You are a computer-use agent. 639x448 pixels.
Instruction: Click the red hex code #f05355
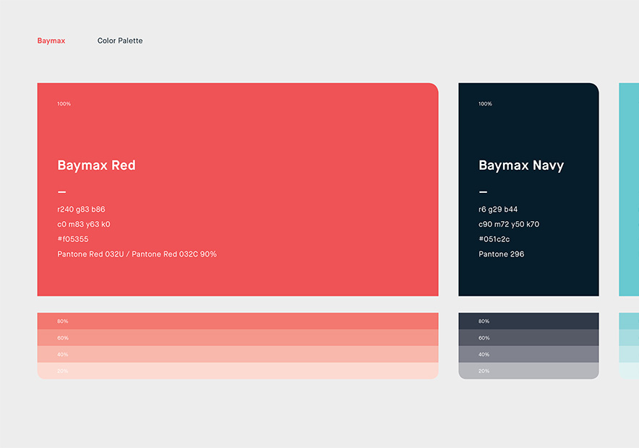[x=73, y=239]
